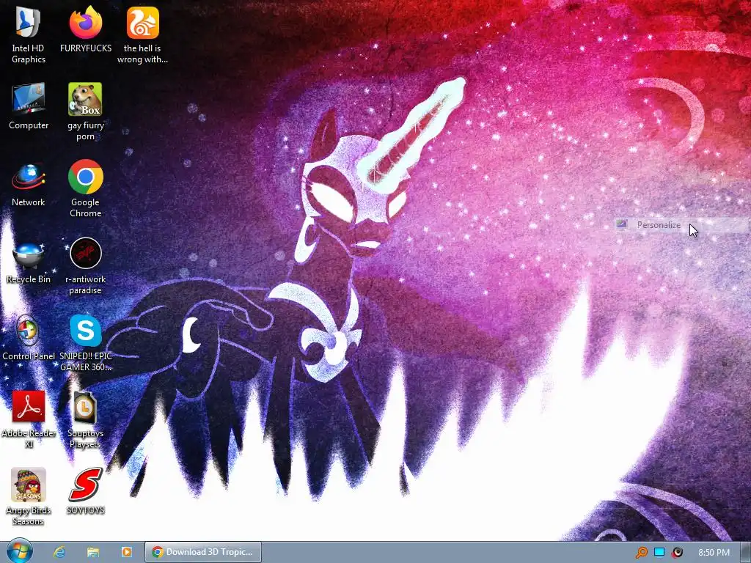The image size is (751, 563).
Task: Select the Souptoys Playsets desktop icon
Action: pyautogui.click(x=85, y=420)
